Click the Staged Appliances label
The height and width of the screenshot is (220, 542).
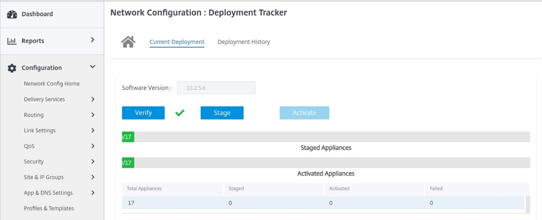tap(326, 148)
